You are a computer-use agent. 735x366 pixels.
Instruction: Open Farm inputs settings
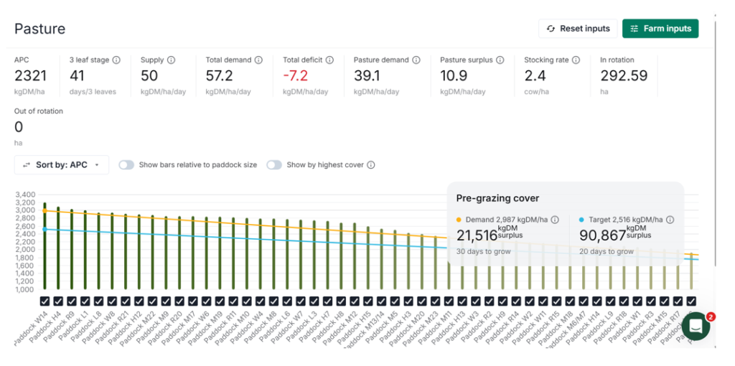660,29
